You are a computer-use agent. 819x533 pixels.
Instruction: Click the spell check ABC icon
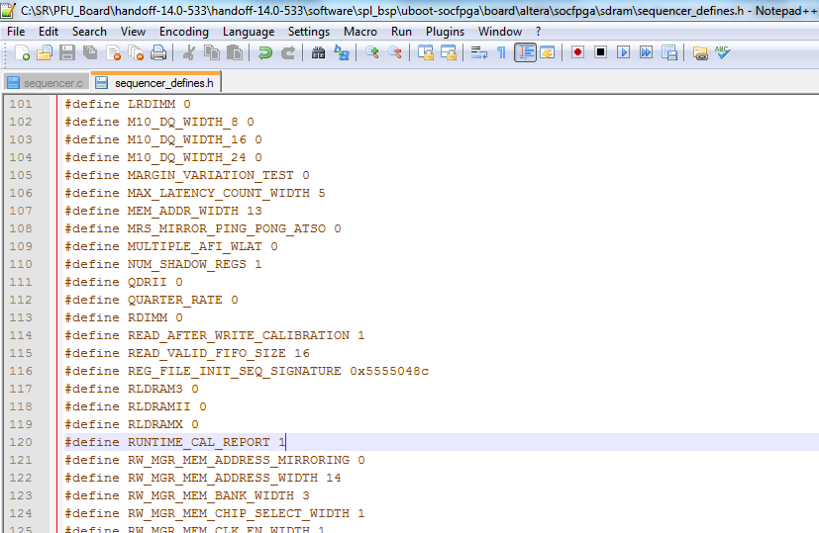(x=723, y=52)
